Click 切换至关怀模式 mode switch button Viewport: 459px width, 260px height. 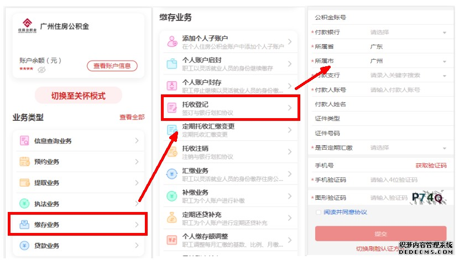(x=78, y=95)
